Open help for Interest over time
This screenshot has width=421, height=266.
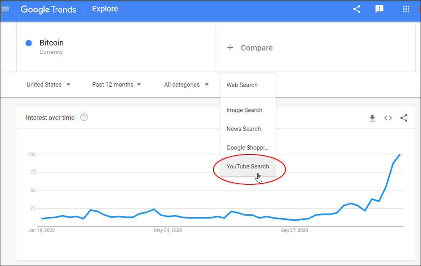[84, 117]
